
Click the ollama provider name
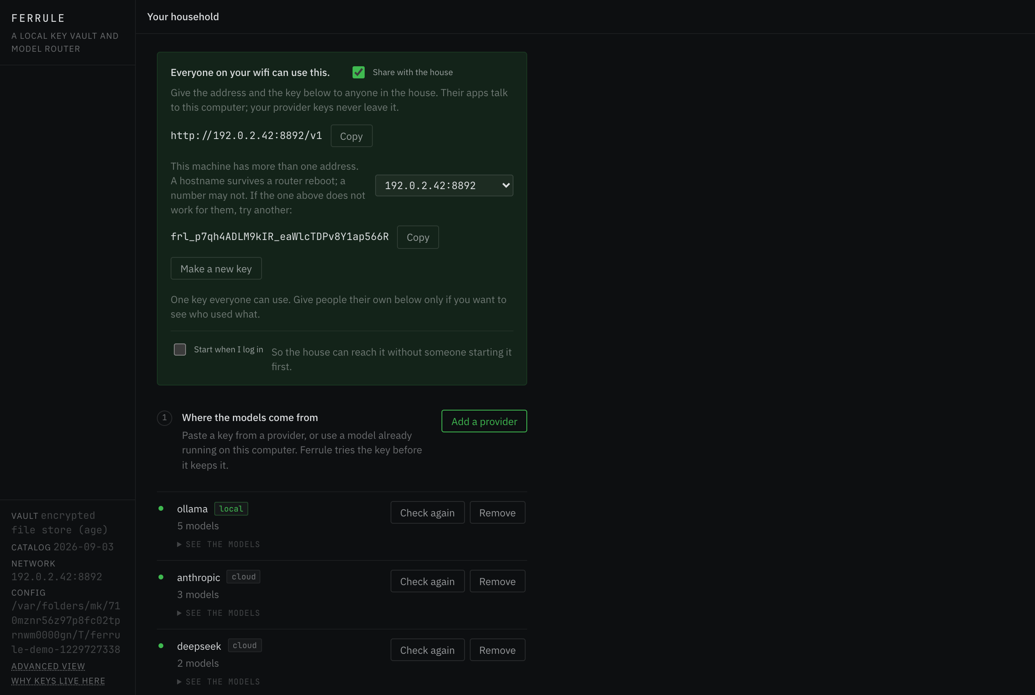(192, 509)
